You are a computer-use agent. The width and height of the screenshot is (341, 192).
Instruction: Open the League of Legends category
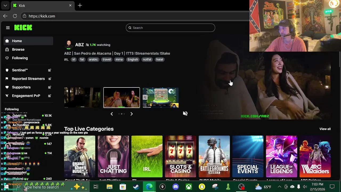coord(281,157)
